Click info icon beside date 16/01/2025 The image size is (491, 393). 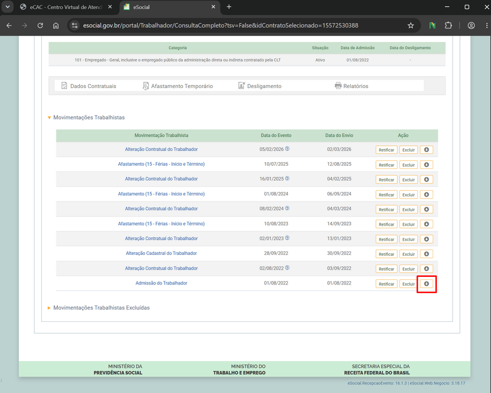pyautogui.click(x=287, y=178)
